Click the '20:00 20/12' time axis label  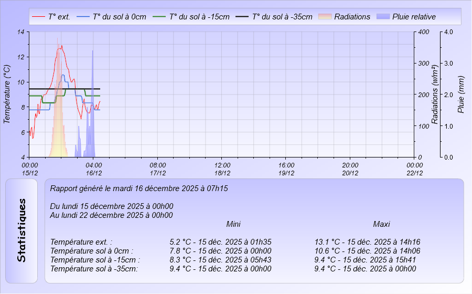point(350,169)
